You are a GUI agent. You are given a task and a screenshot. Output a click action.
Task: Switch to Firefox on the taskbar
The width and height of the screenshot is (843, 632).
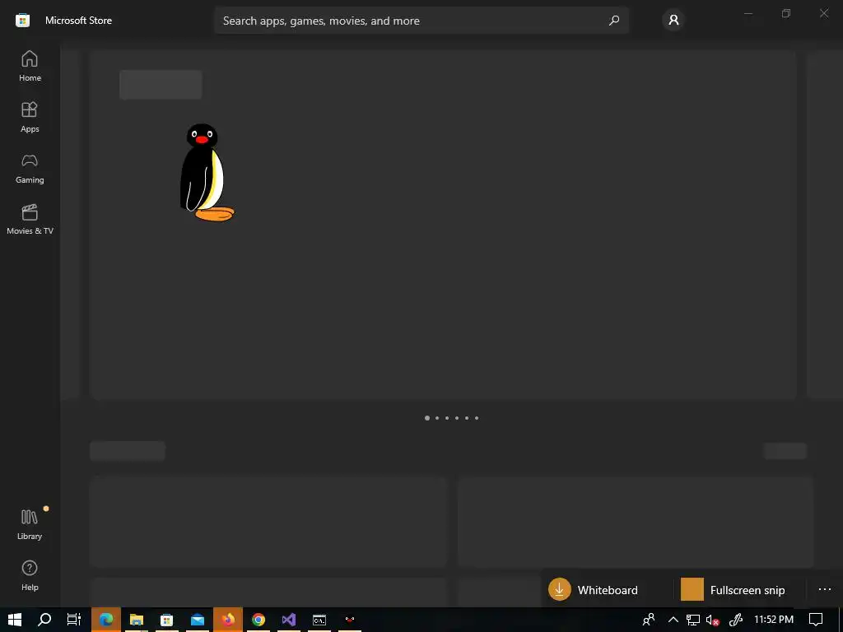click(228, 620)
